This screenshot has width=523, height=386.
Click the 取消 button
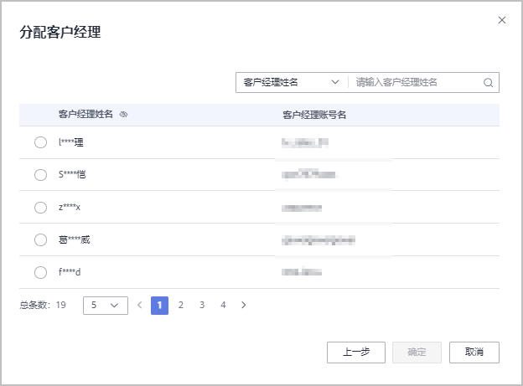click(474, 352)
